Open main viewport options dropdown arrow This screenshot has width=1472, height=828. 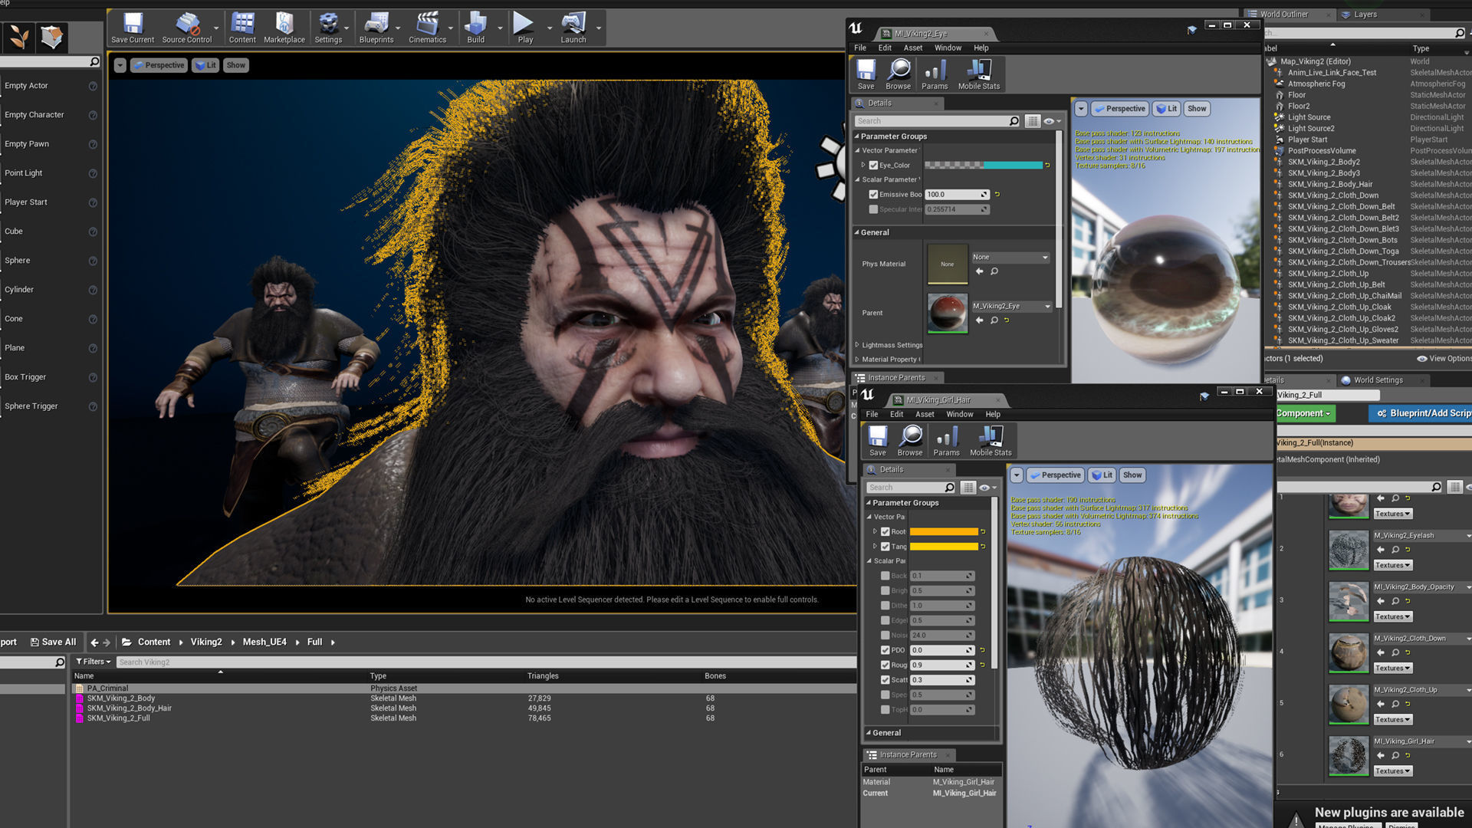click(x=120, y=65)
